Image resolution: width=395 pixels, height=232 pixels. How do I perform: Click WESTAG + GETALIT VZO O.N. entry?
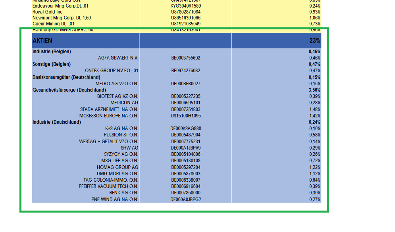108,142
